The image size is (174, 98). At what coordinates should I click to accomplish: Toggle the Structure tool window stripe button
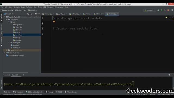coord(1,29)
